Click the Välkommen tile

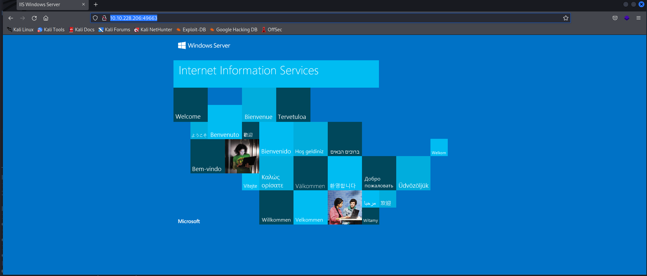tap(310, 173)
